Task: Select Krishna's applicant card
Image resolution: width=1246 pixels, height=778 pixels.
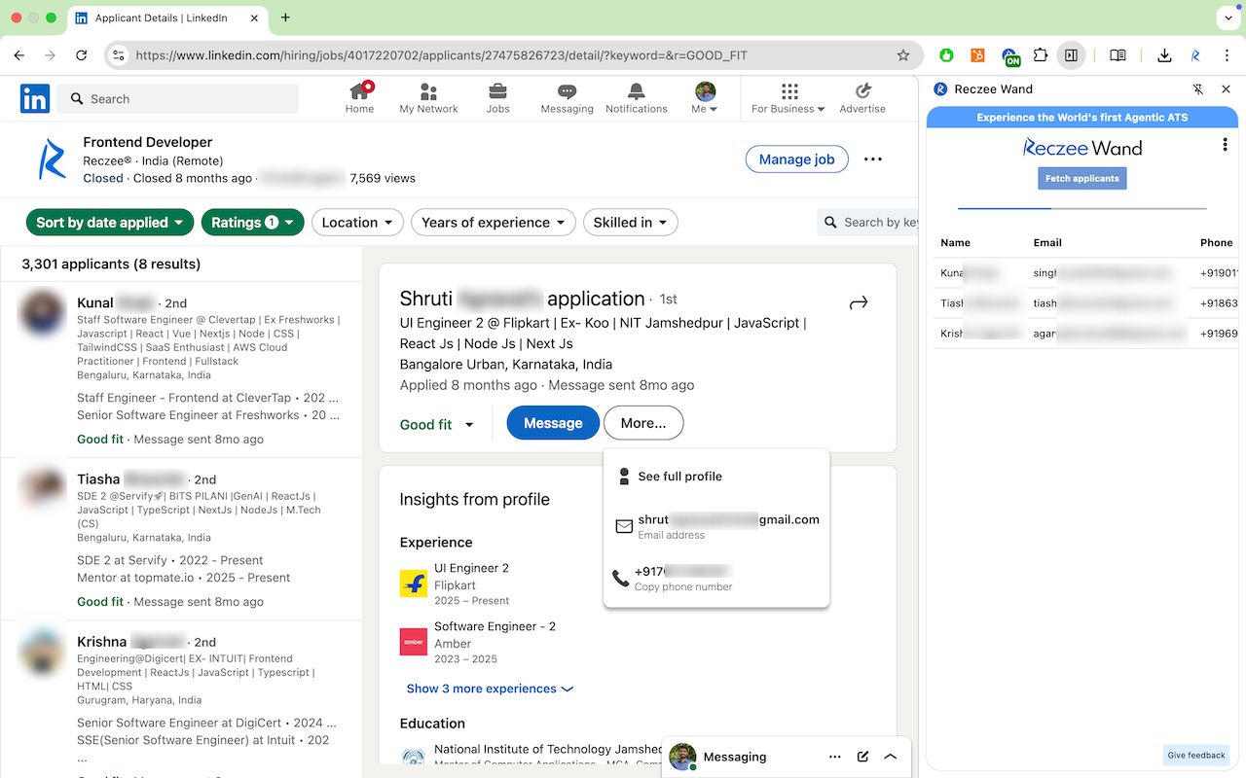Action: (181, 699)
